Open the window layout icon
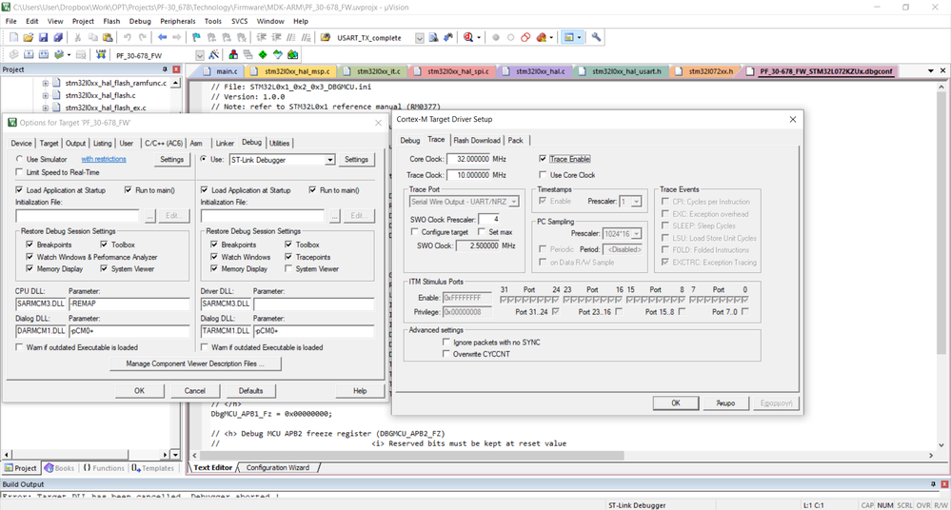951x510 pixels. [x=569, y=38]
